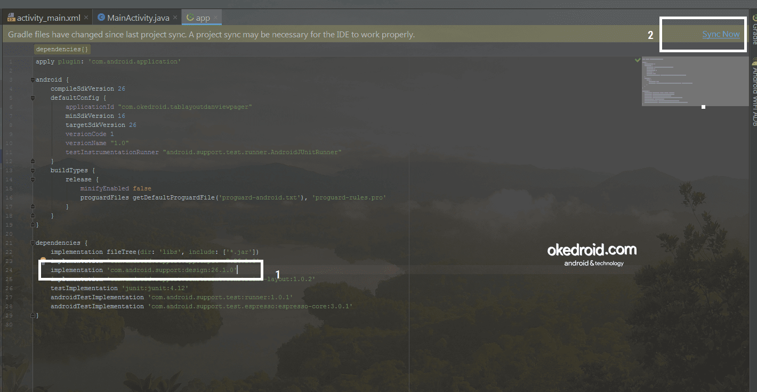757x392 pixels.
Task: Switch to the activity_main.xml tab
Action: (48, 17)
